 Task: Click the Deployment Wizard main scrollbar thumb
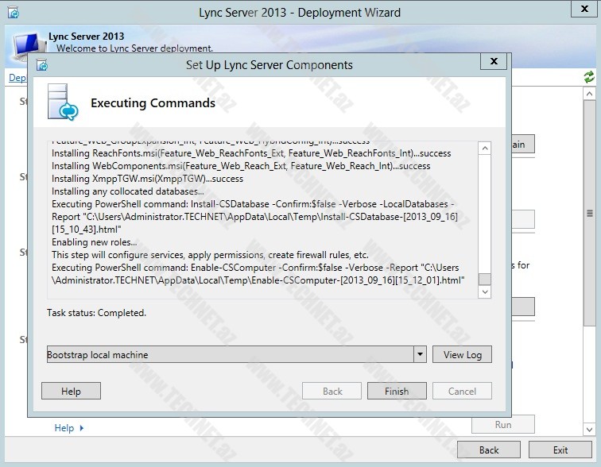point(589,213)
